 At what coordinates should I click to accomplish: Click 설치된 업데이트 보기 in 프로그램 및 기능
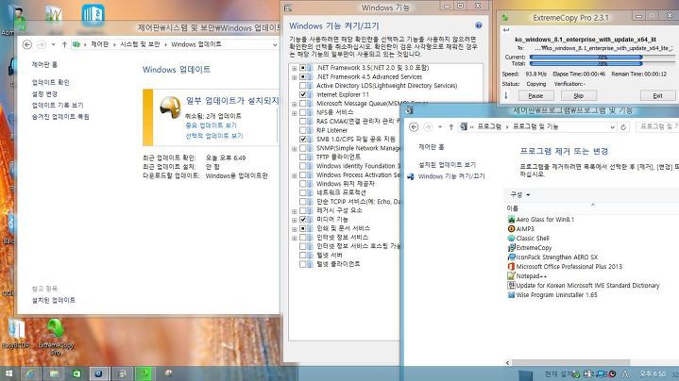pos(447,165)
